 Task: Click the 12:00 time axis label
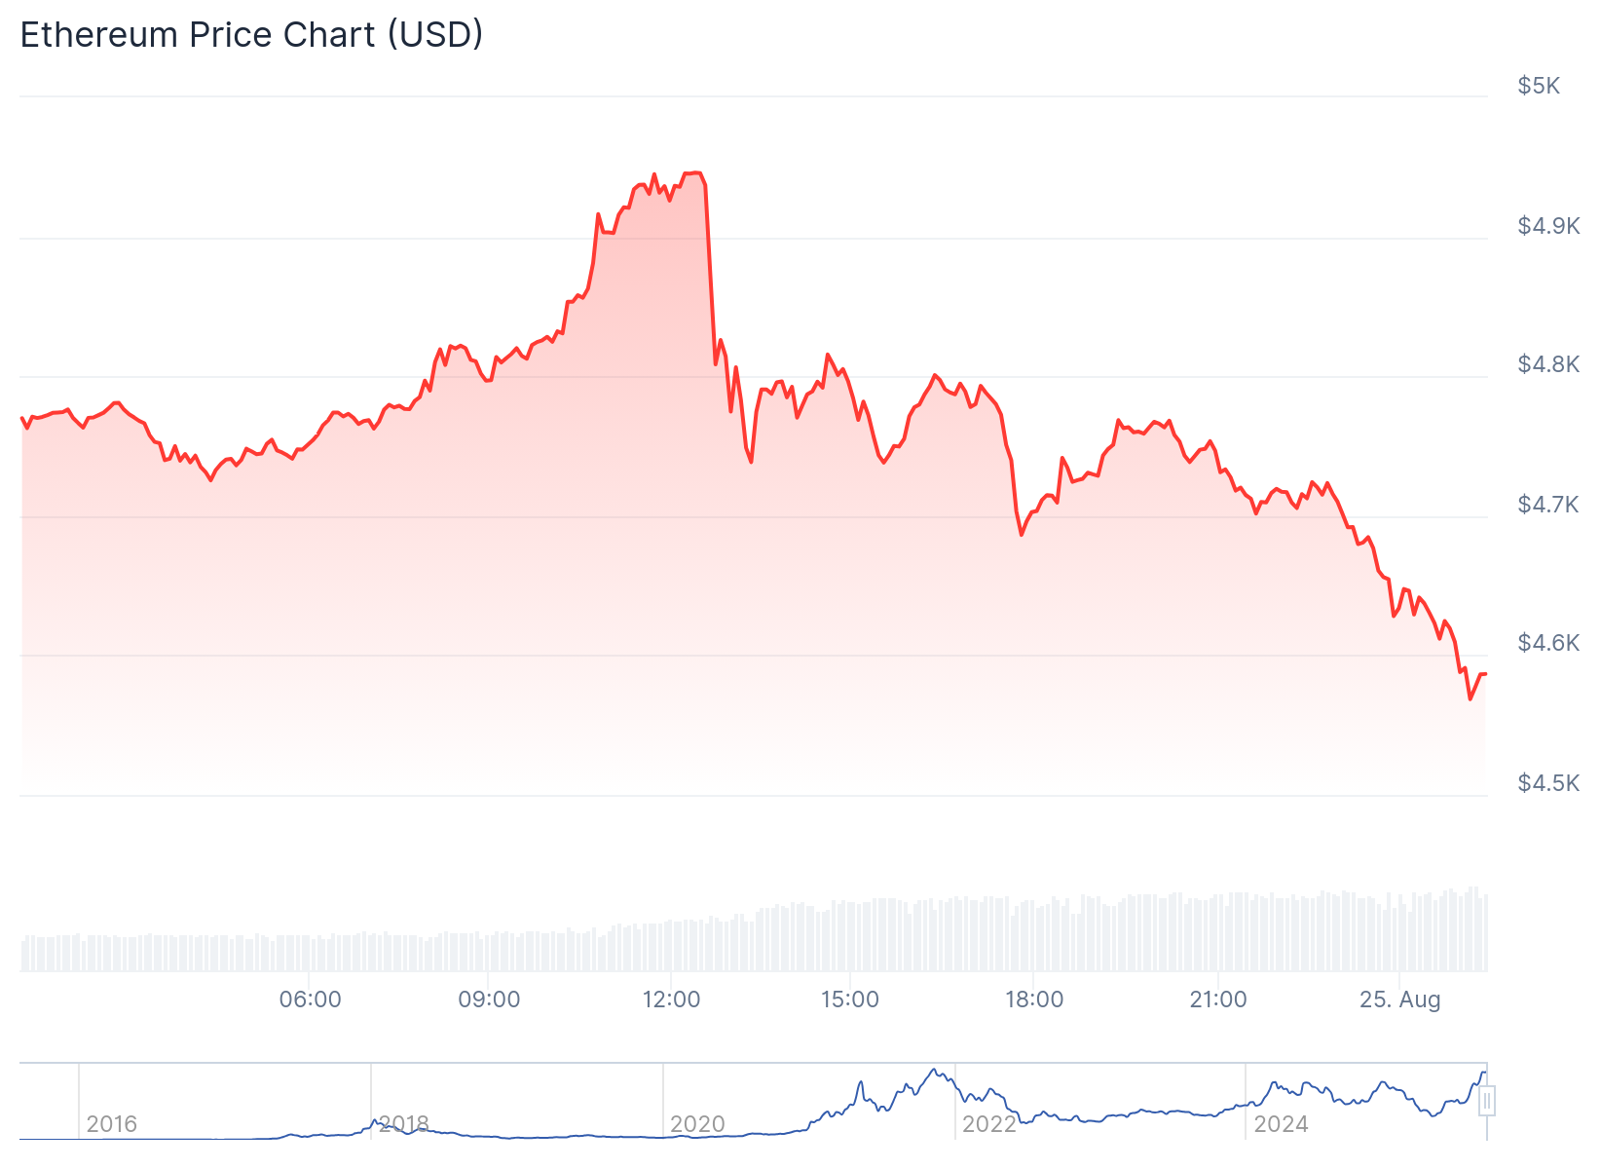(671, 999)
